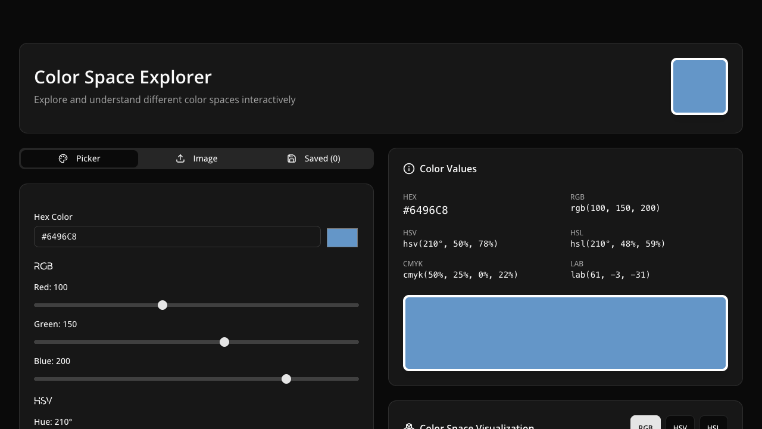Click the HEX value #6496C8

point(425,210)
